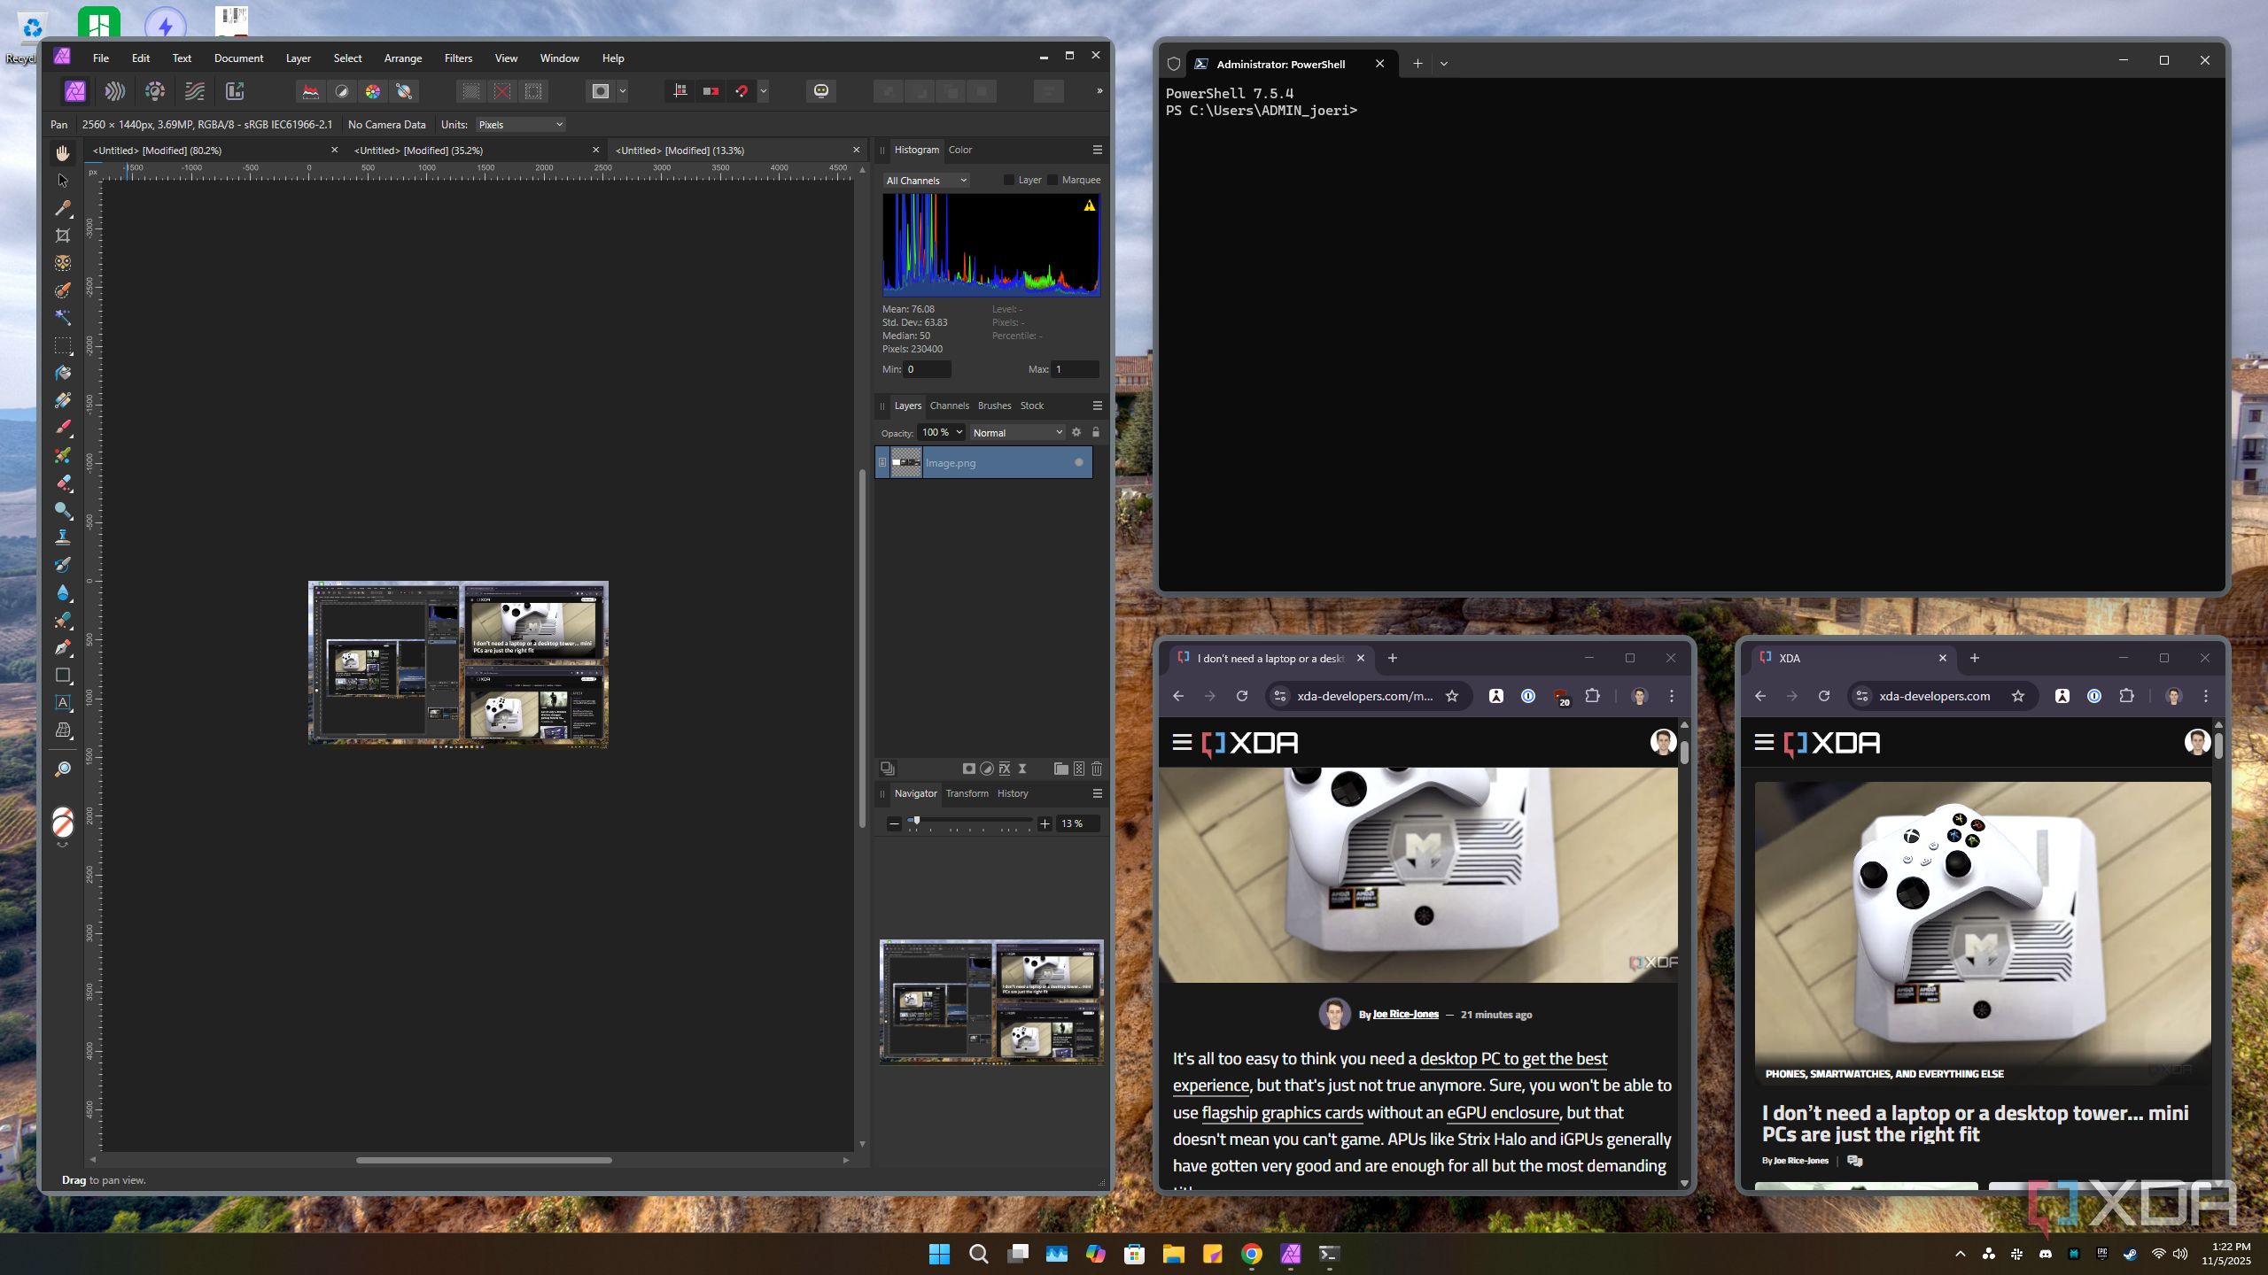This screenshot has width=2268, height=1275.
Task: Select the Clone stamp tool
Action: click(x=62, y=537)
